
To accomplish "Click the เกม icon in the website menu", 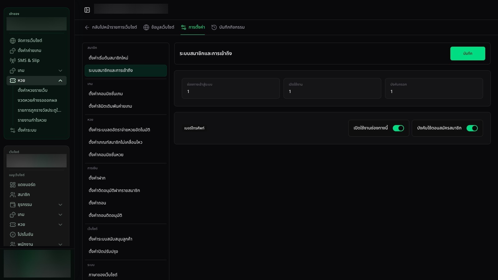I will [13, 215].
